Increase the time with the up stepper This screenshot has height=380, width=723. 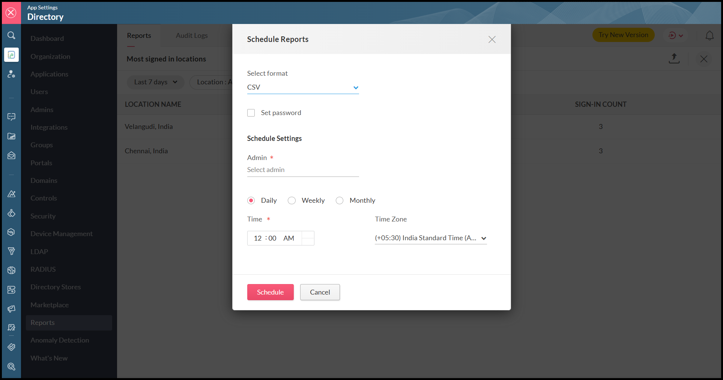coord(308,235)
